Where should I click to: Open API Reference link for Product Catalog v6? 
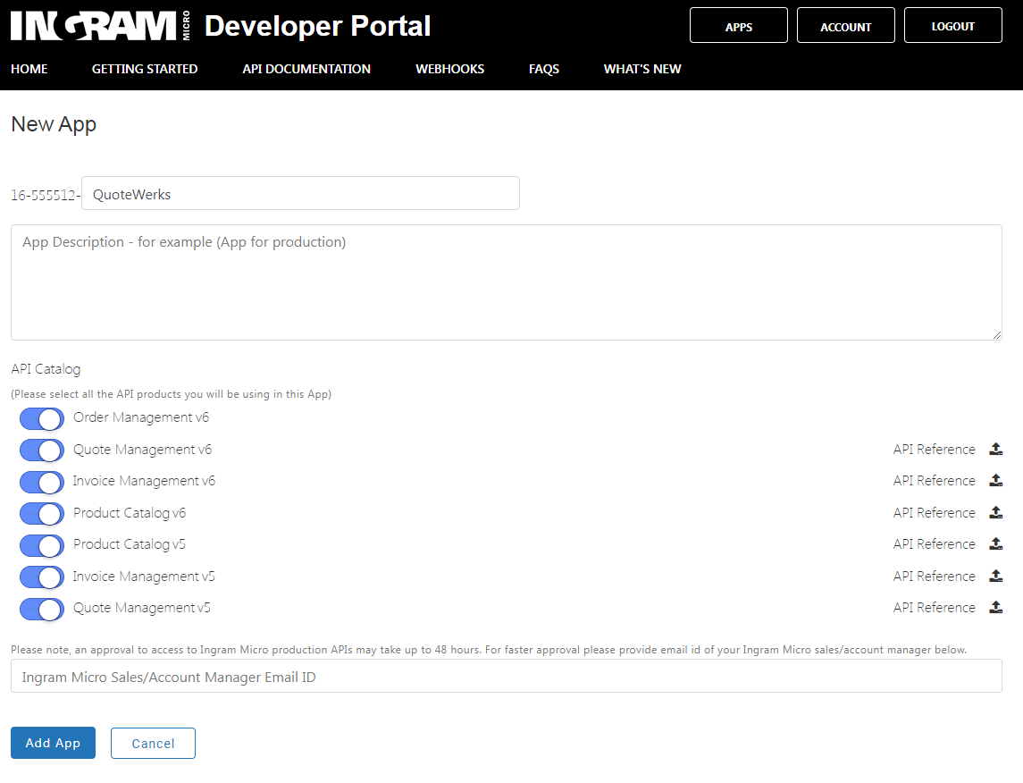(x=935, y=513)
